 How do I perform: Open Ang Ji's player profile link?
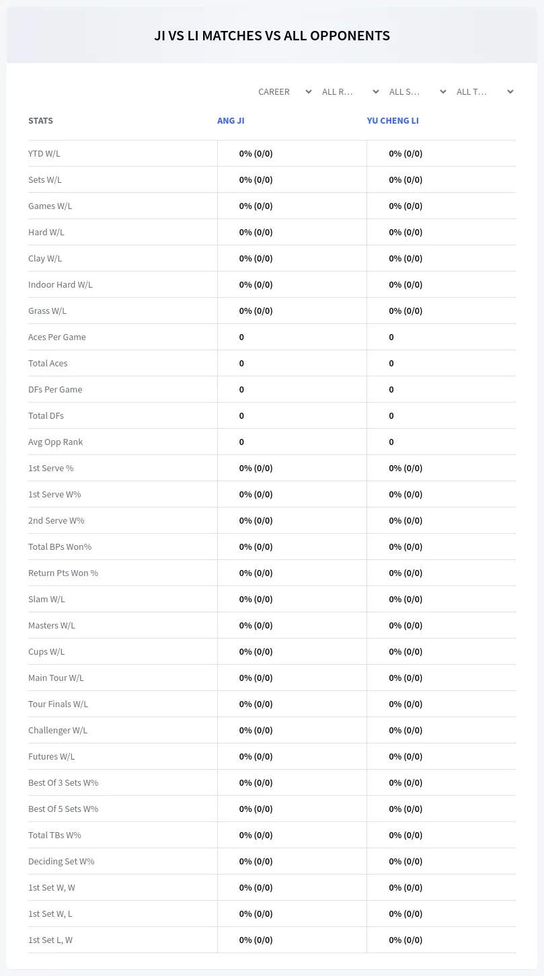pos(231,121)
